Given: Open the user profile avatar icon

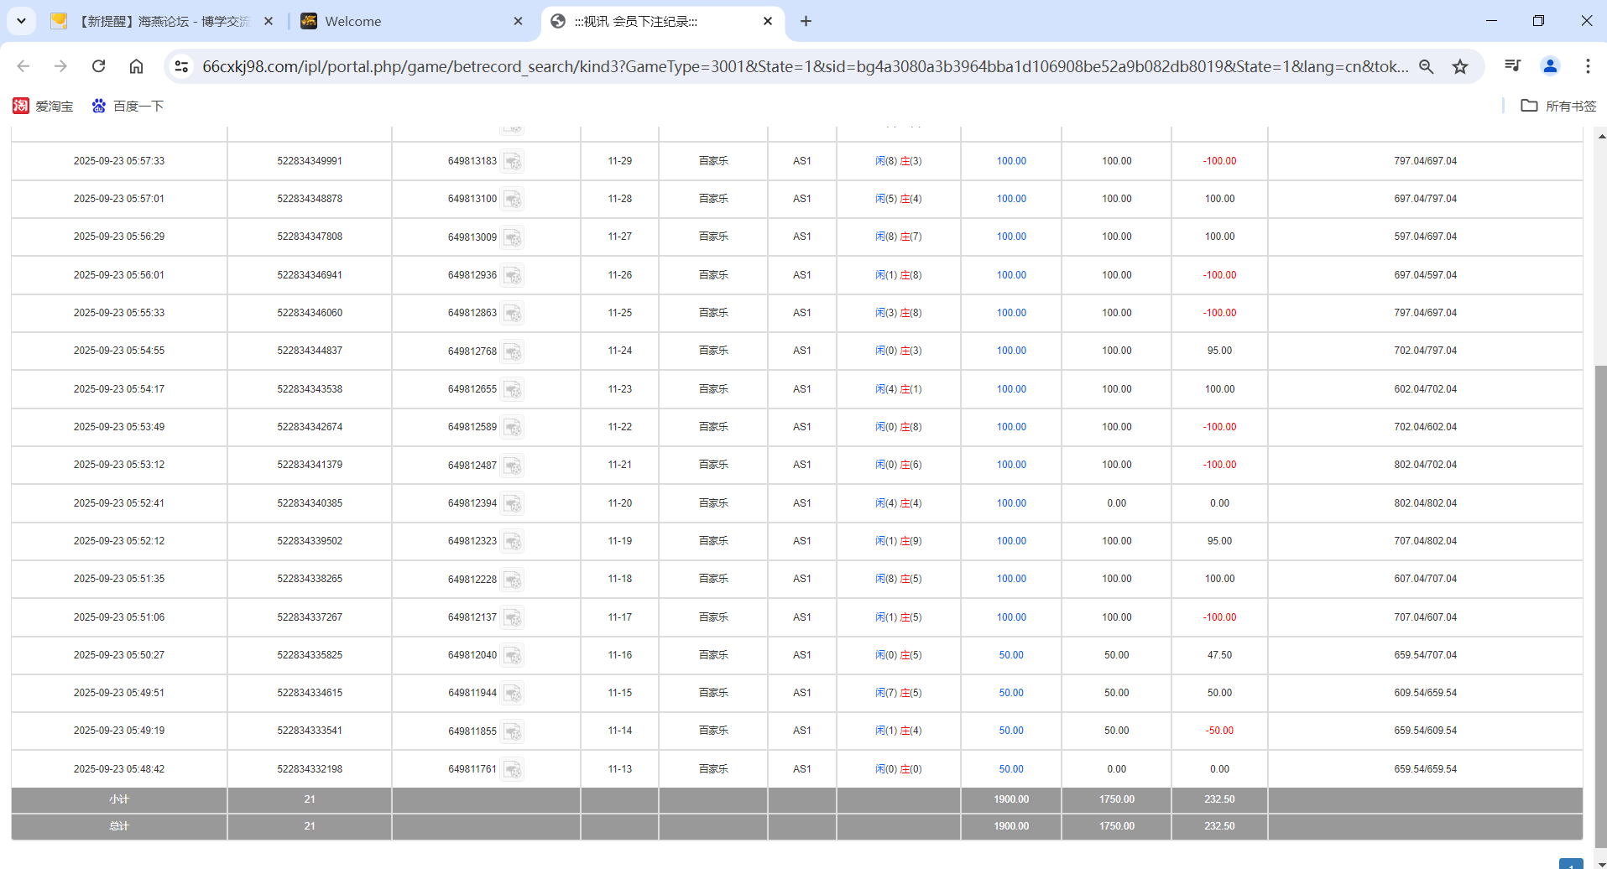Looking at the screenshot, I should [1550, 66].
